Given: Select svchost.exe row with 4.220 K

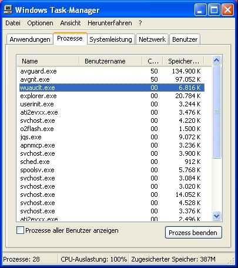Looking at the screenshot, I should 112,120.
